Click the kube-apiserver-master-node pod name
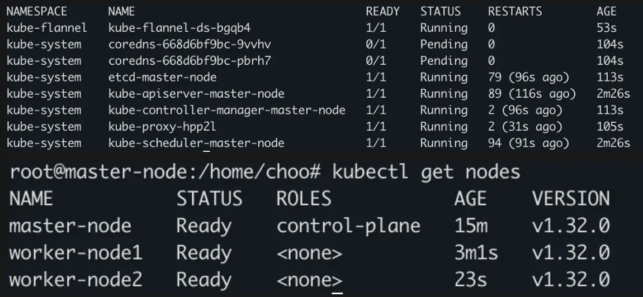 pos(196,94)
